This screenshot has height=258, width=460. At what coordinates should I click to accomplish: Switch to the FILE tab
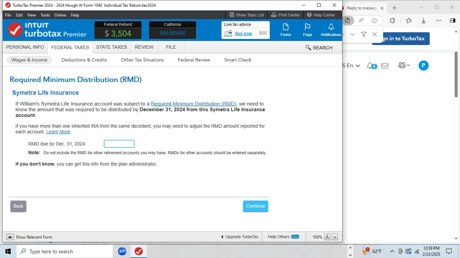[x=171, y=47]
